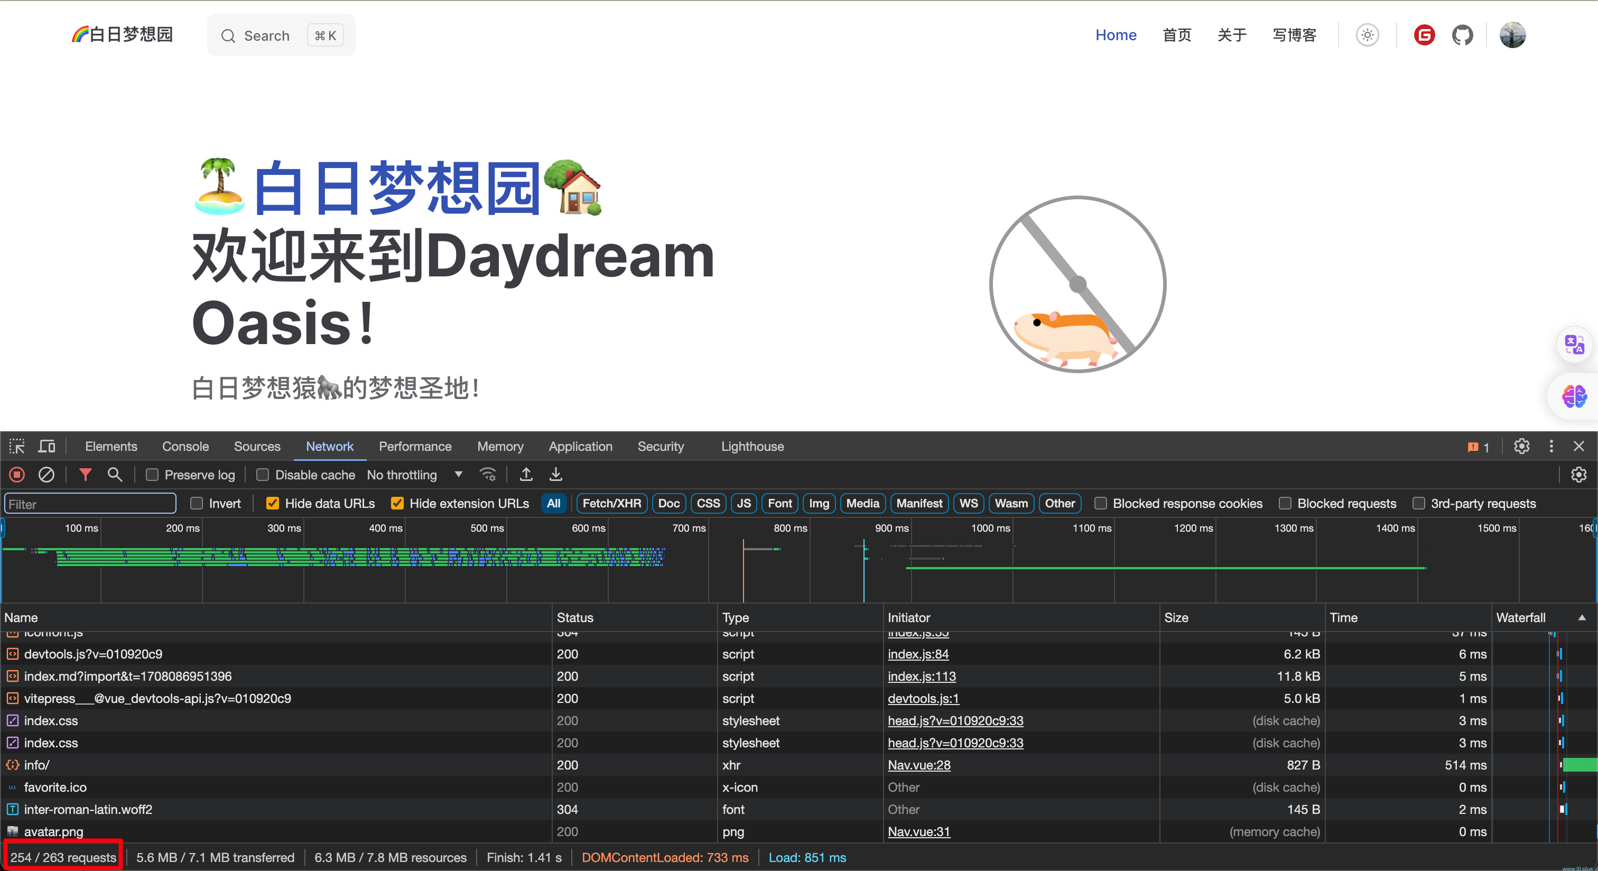
Task: Sort requests by Size column header
Action: [x=1242, y=618]
